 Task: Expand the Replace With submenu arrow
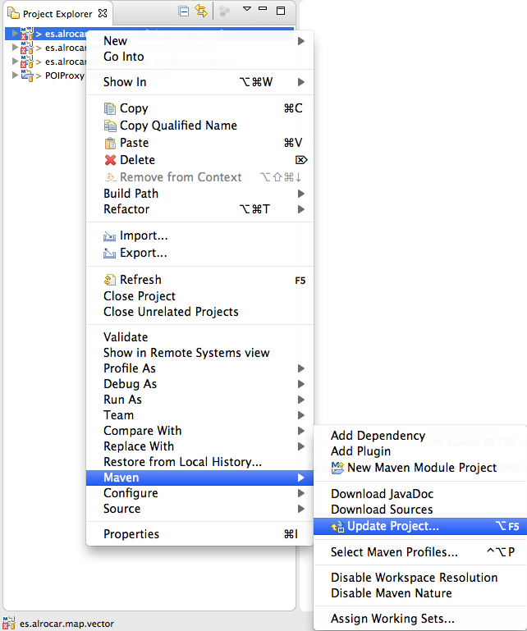(300, 446)
